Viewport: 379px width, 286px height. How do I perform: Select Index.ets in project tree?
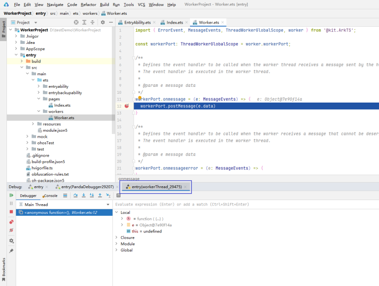62,105
